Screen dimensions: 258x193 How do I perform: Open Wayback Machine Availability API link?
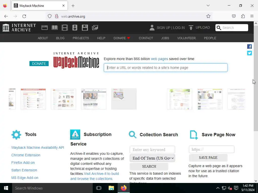[x=38, y=148]
